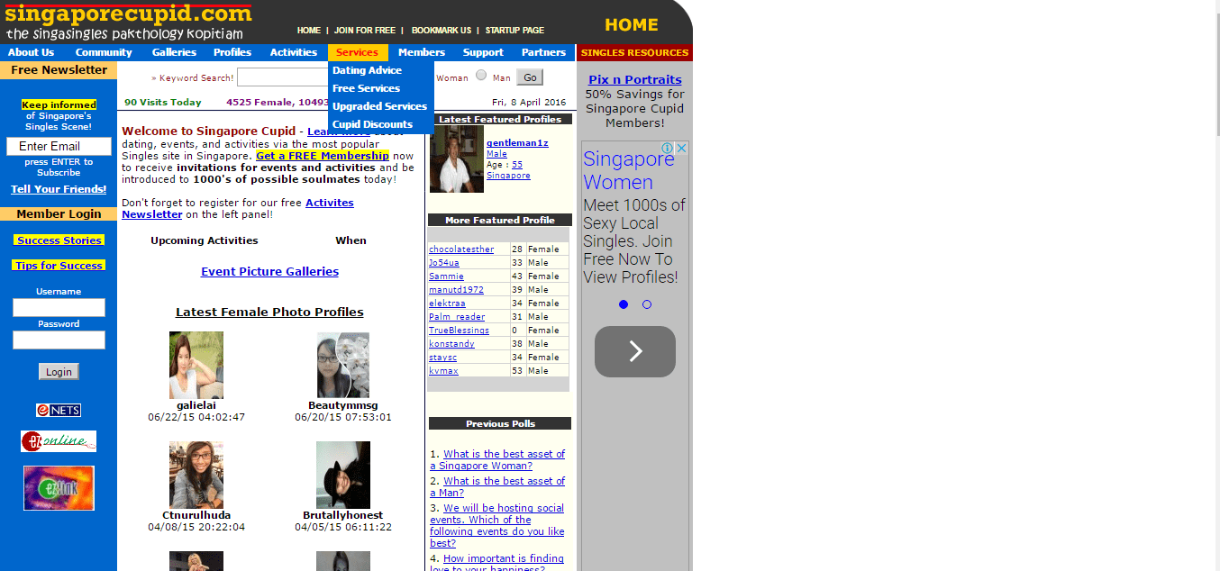The width and height of the screenshot is (1220, 571).
Task: Open Ctnurulhuda's profile photo
Action: pos(196,475)
